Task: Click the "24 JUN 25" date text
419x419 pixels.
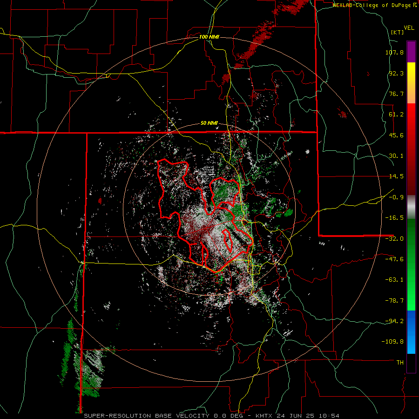Action: pos(297,416)
